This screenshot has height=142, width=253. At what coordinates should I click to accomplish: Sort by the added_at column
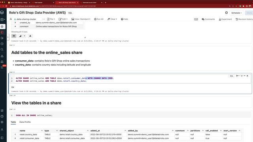(x=108, y=131)
